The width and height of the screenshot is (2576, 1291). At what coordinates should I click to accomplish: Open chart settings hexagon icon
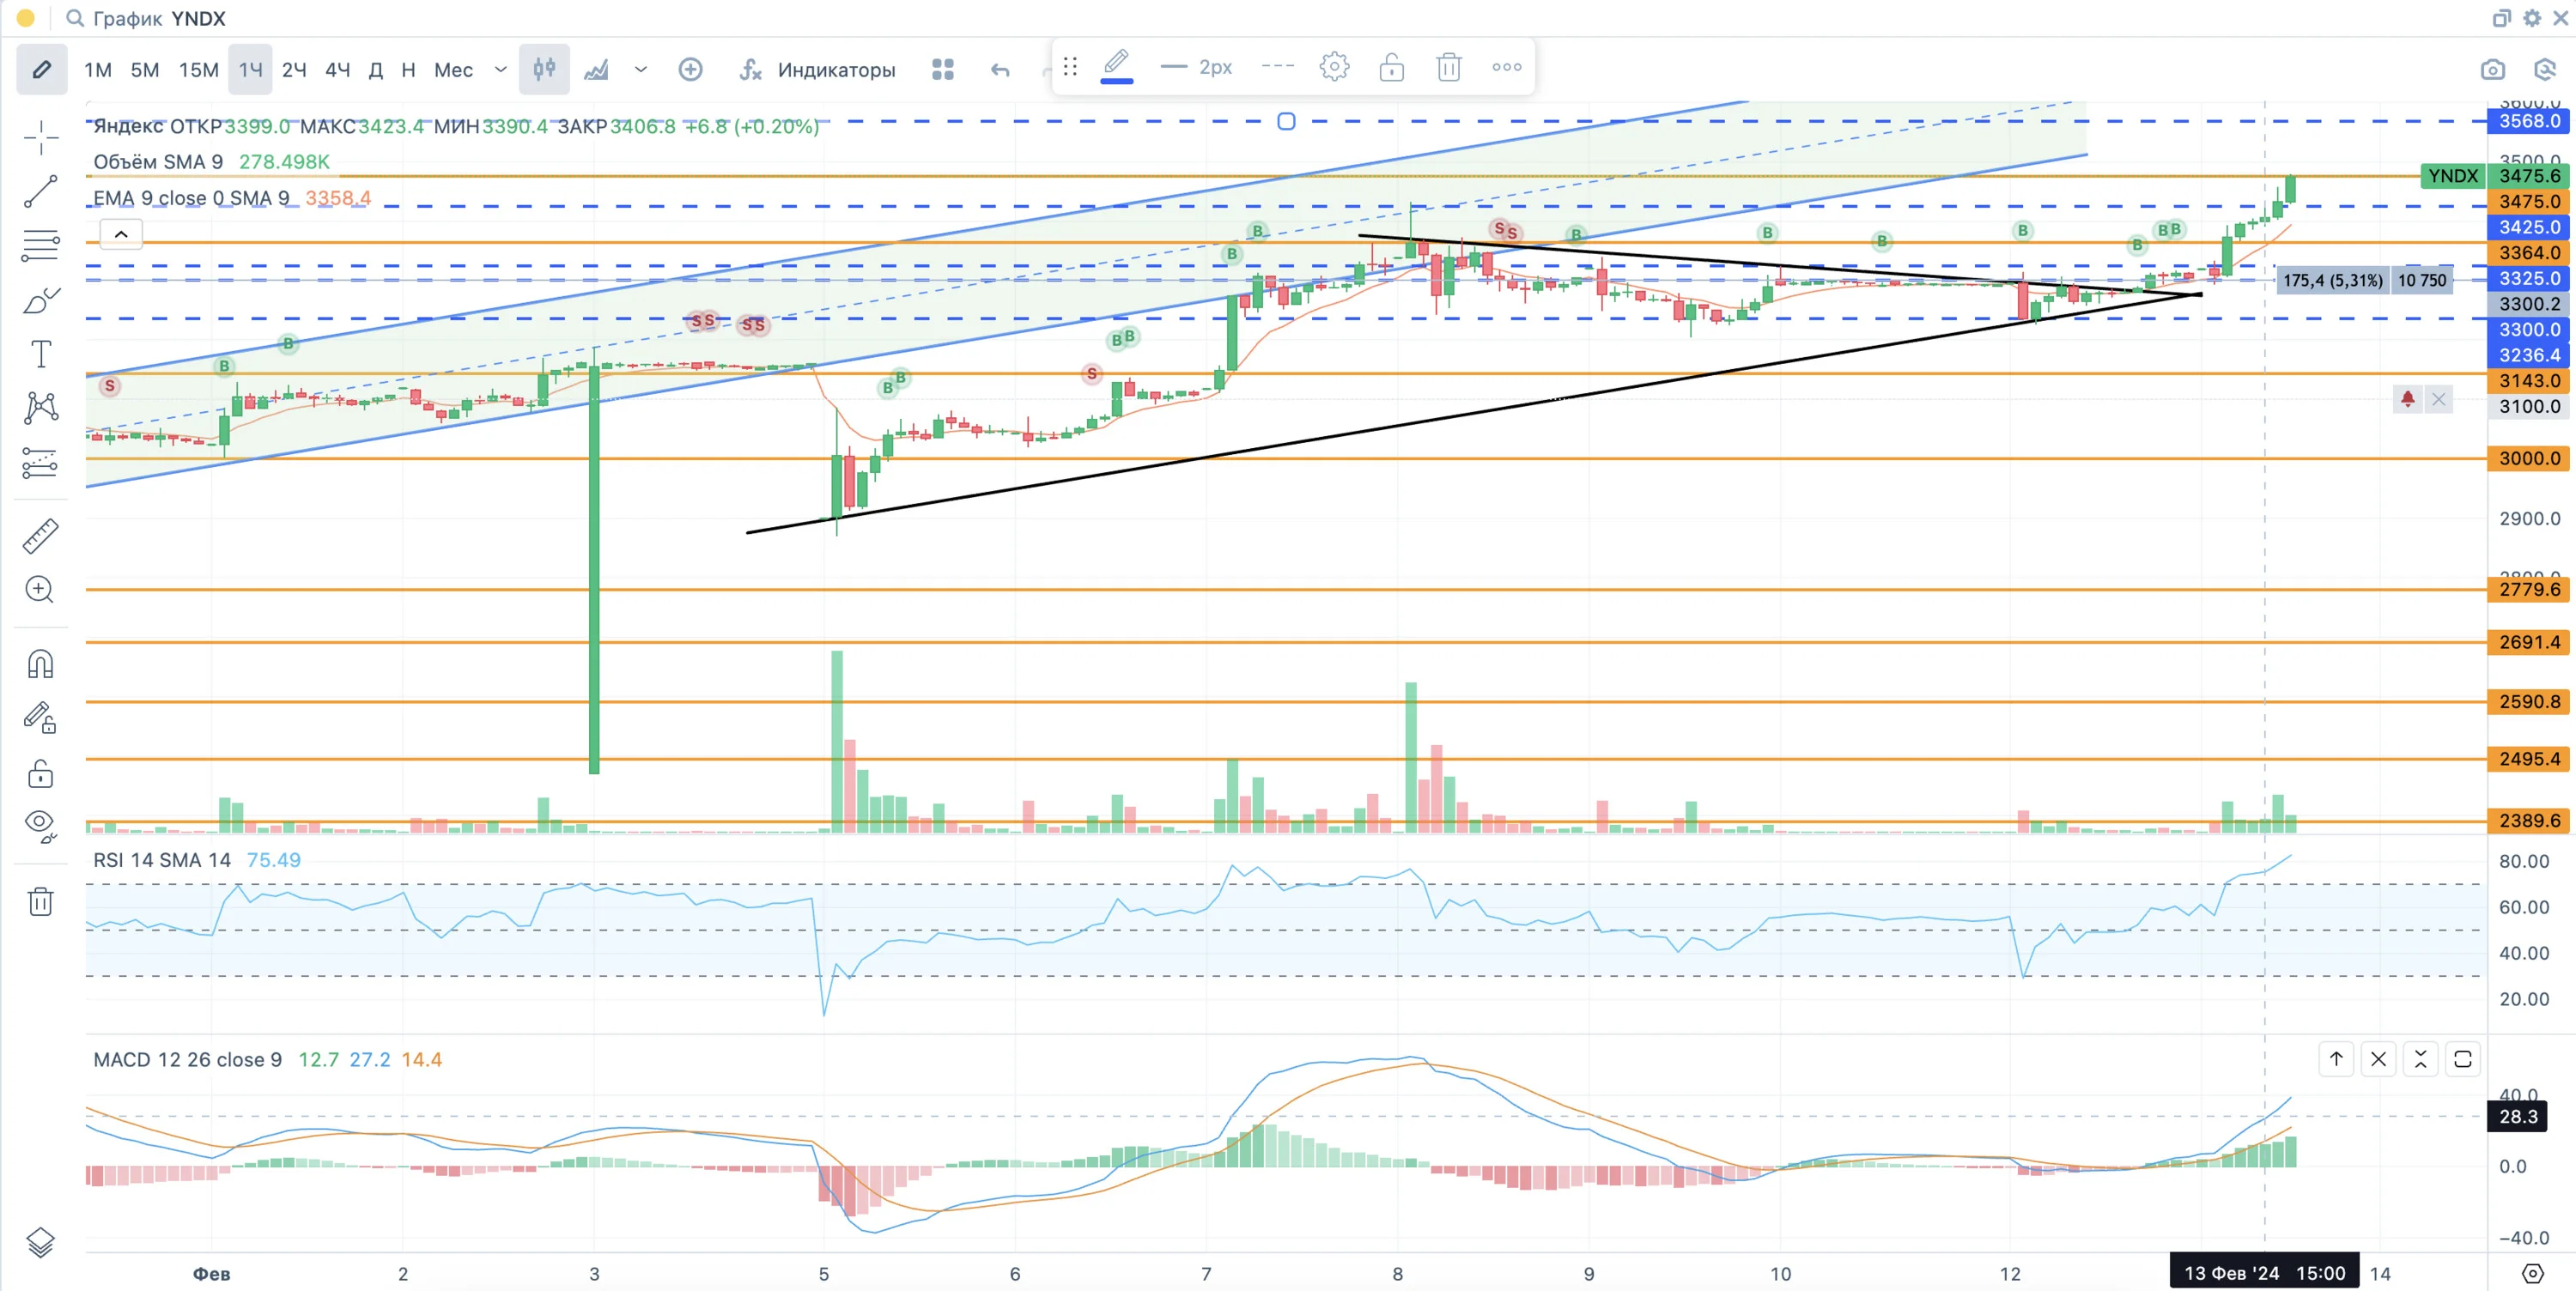pos(2546,69)
